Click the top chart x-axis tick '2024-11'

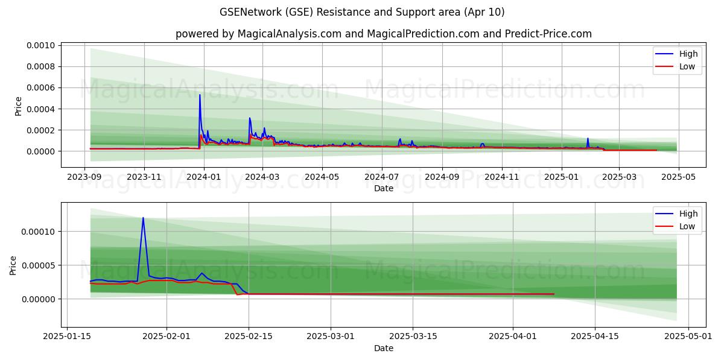point(502,177)
